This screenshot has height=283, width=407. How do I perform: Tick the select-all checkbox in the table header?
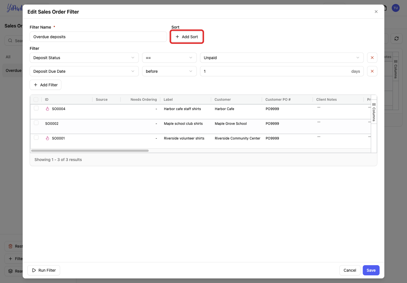pyautogui.click(x=36, y=100)
